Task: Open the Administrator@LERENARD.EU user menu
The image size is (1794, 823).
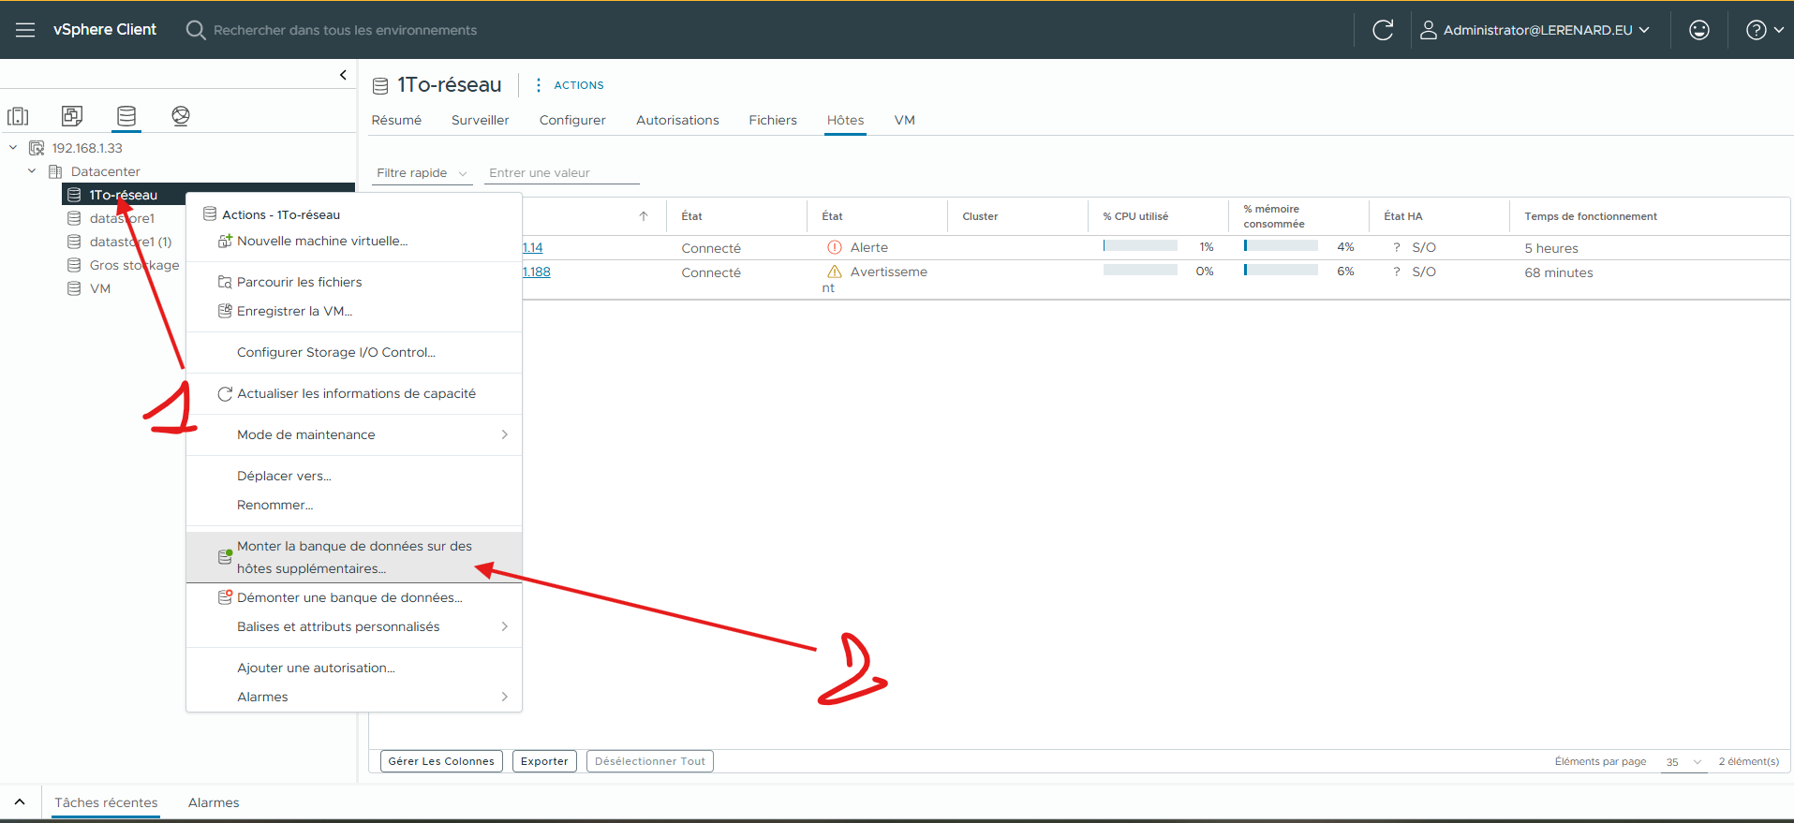Action: (x=1535, y=30)
